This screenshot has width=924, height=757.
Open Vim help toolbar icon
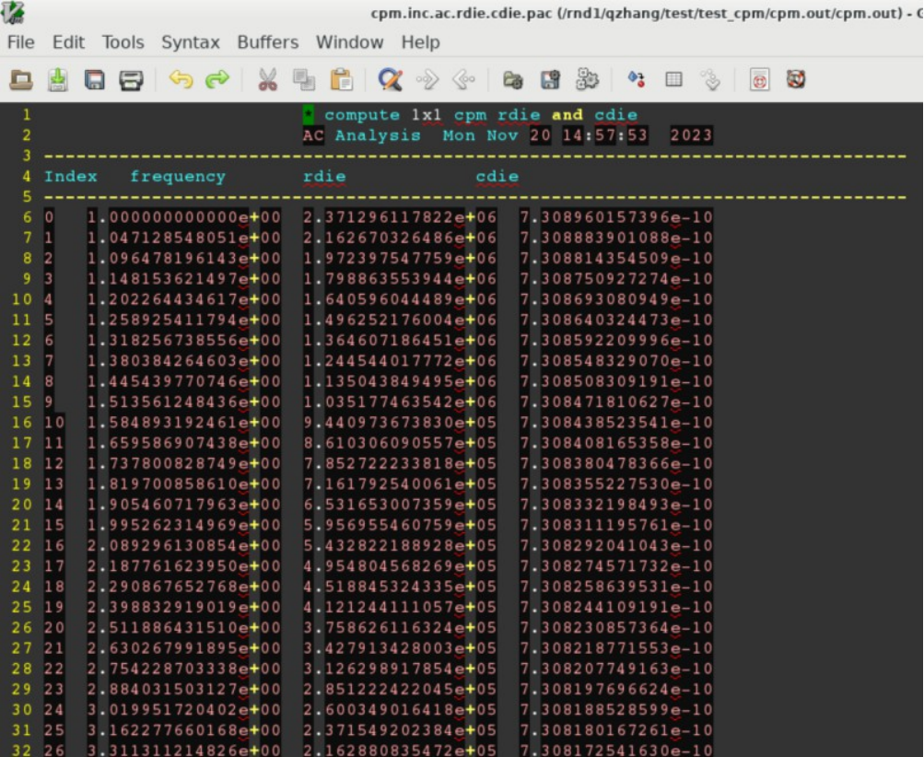click(760, 79)
